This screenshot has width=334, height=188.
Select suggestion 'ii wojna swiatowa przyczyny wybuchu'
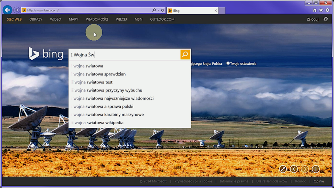[130, 91]
